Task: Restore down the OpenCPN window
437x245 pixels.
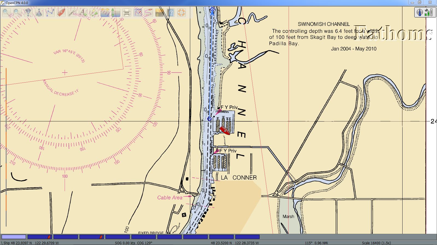Action: [420, 3]
